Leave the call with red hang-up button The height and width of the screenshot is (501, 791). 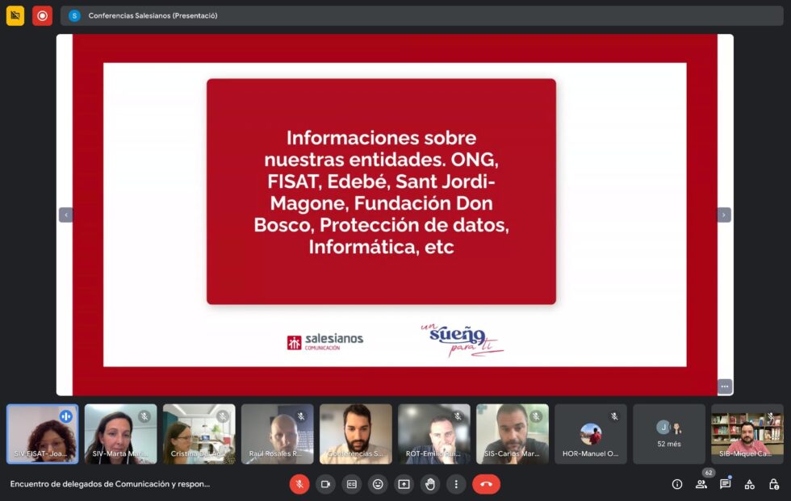486,484
